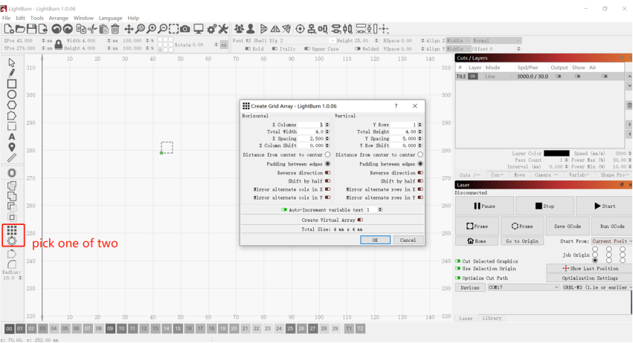Open the Arrange menu
The width and height of the screenshot is (633, 343).
tap(59, 18)
